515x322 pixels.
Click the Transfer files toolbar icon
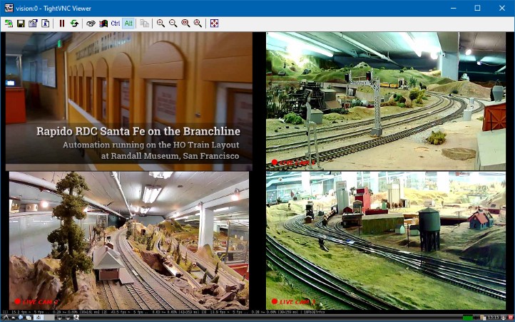145,24
